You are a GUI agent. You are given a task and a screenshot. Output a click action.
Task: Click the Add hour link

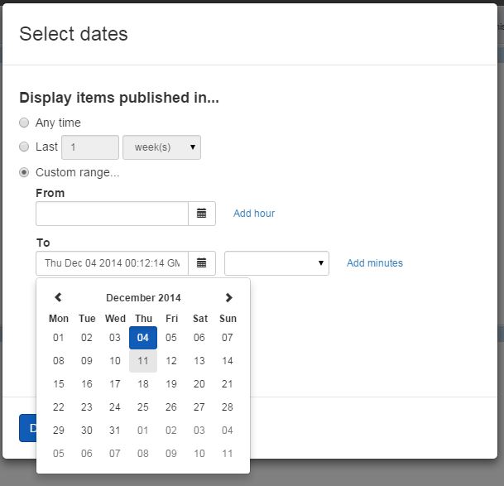click(254, 214)
